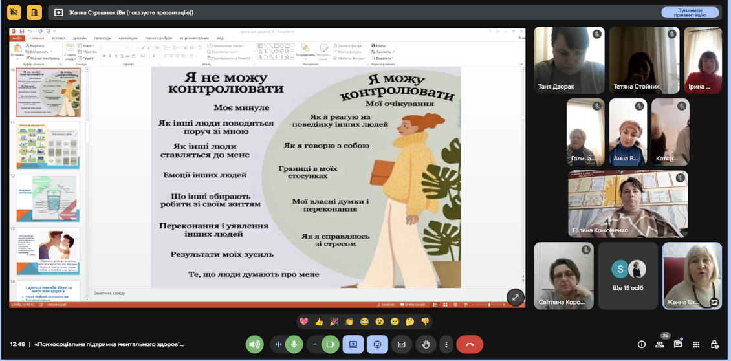Switch to the ДИЗАЙН ribbon tab
Image resolution: width=731 pixels, height=361 pixels.
(80, 38)
